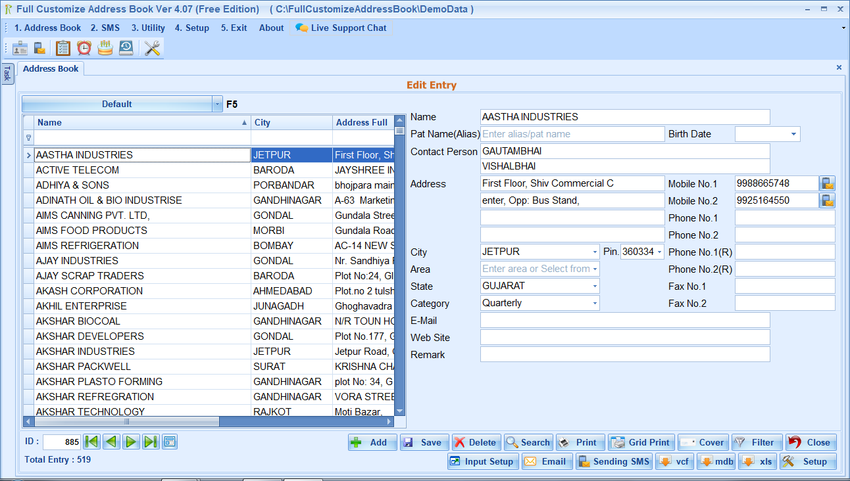
Task: Open the tools/settings wrench toolbar icon
Action: [x=151, y=47]
